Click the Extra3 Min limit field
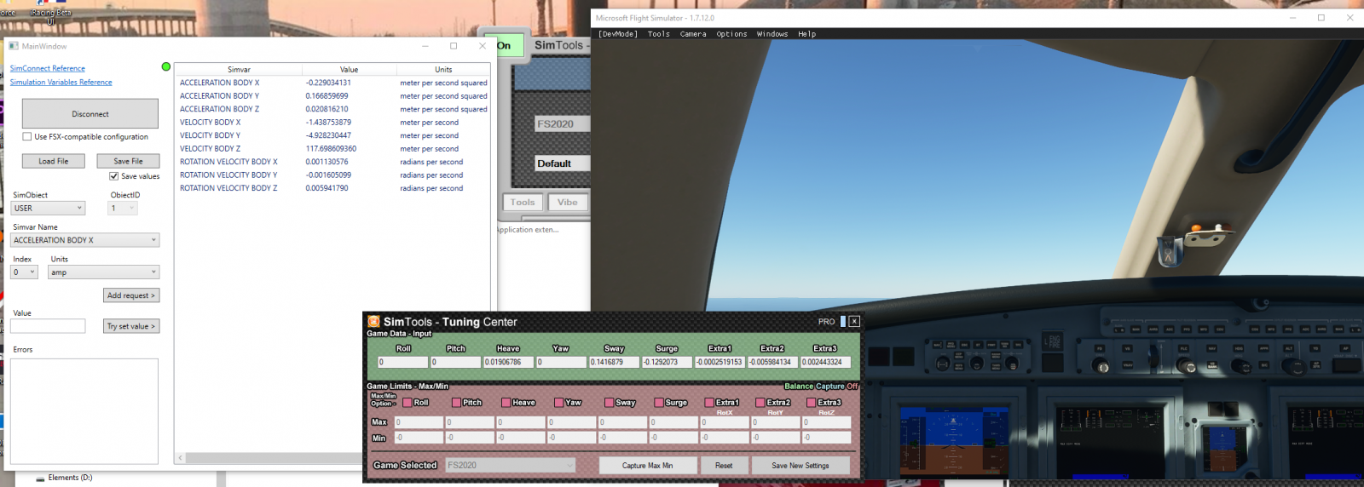Viewport: 1364px width, 487px height. (x=826, y=438)
